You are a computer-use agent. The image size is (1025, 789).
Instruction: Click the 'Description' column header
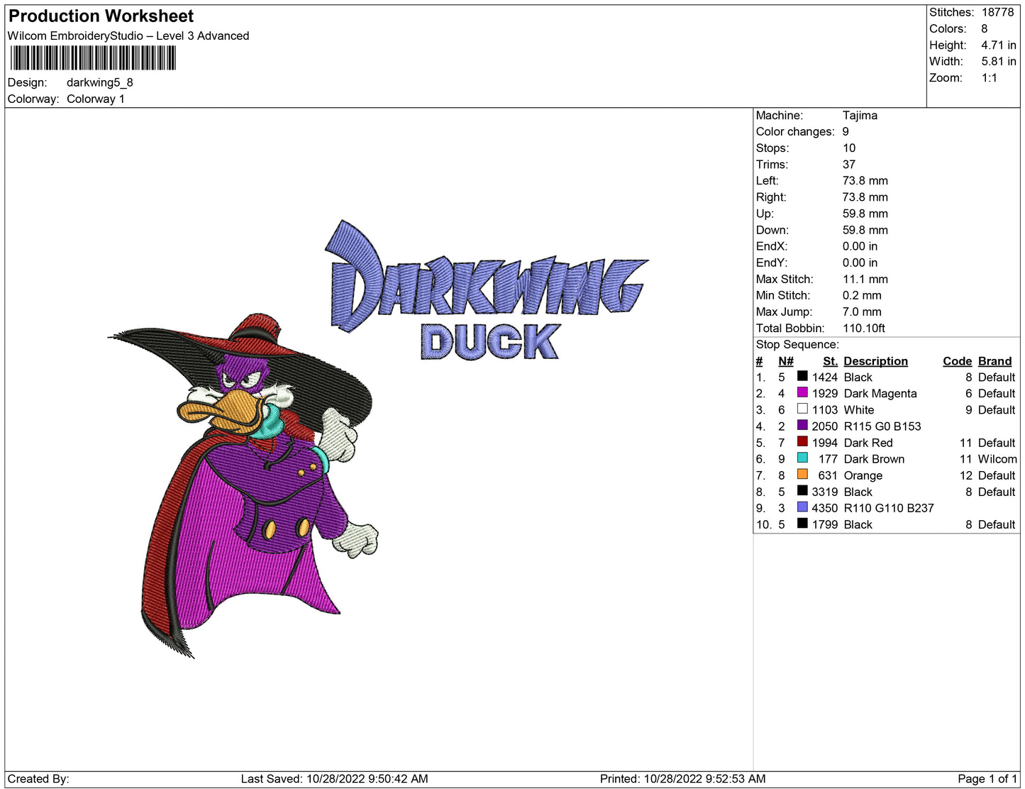[x=876, y=361]
